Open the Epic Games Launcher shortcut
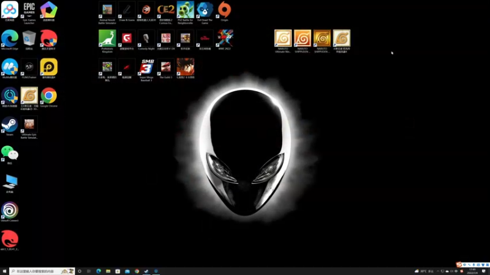Image resolution: width=490 pixels, height=275 pixels. (x=29, y=12)
